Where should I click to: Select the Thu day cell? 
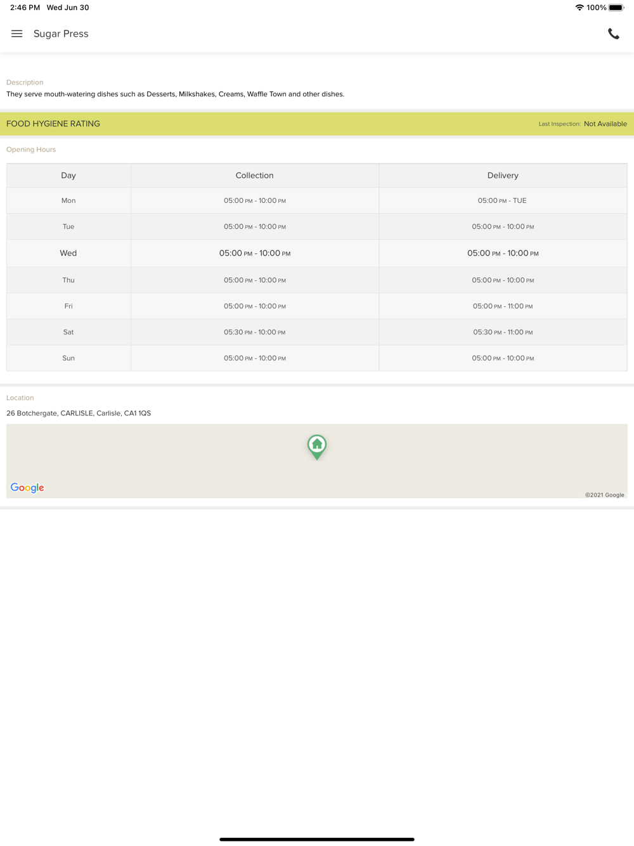tap(68, 280)
